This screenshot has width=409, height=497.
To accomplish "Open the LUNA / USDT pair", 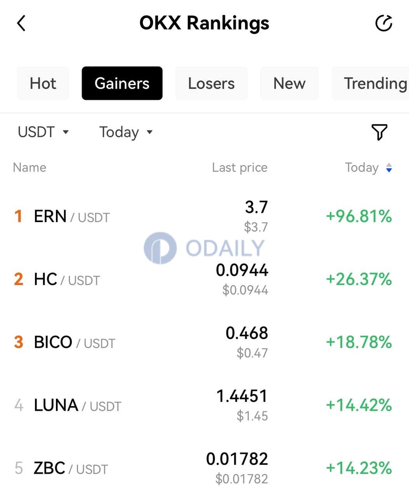I will (x=204, y=405).
